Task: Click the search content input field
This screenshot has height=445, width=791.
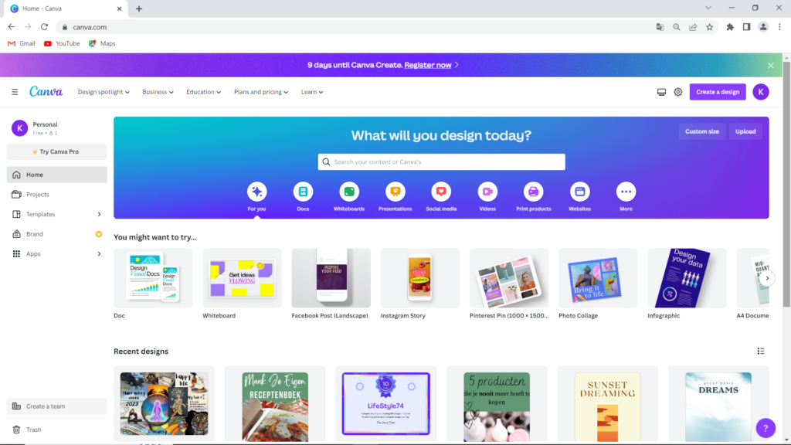Action: tap(441, 162)
